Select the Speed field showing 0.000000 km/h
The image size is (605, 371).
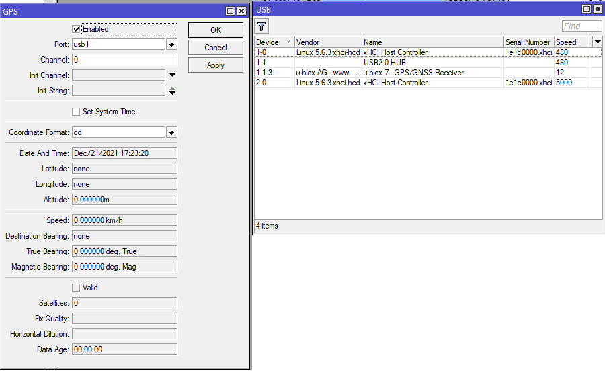124,220
